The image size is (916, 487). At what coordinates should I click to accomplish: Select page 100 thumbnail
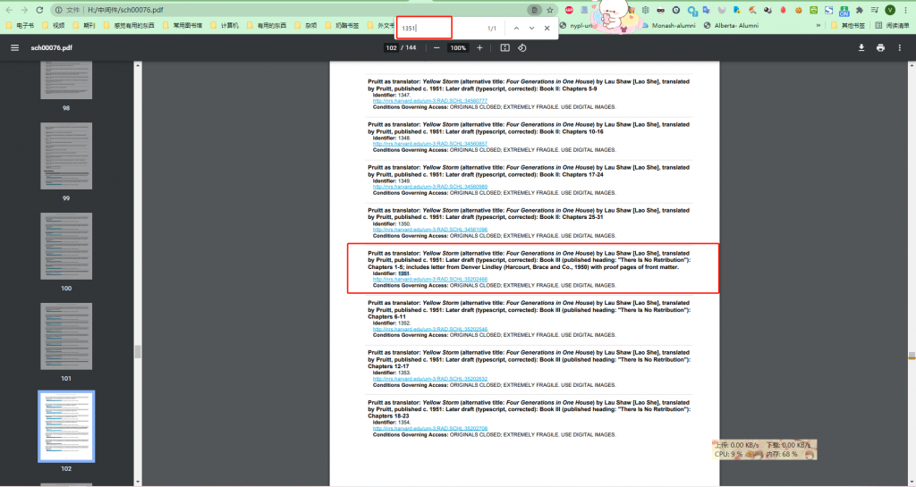(x=66, y=246)
